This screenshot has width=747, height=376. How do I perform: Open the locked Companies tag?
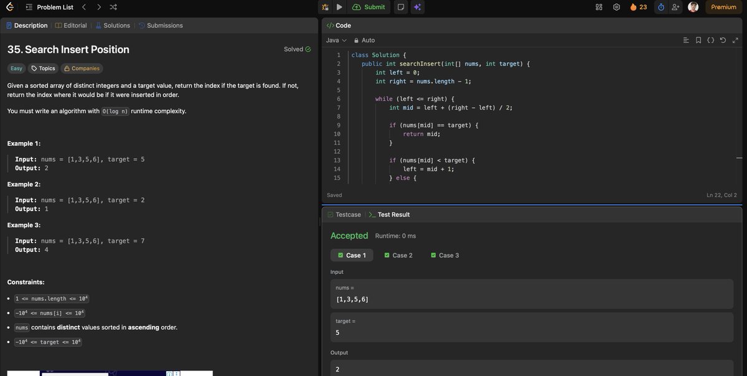point(82,68)
